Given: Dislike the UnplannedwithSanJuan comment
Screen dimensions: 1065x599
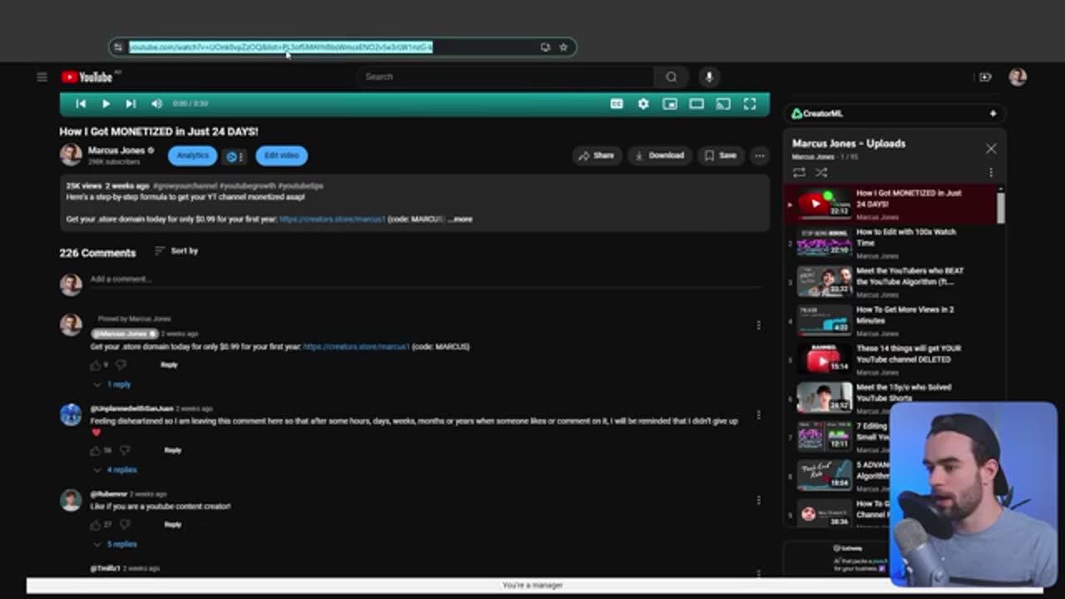Looking at the screenshot, I should (125, 451).
